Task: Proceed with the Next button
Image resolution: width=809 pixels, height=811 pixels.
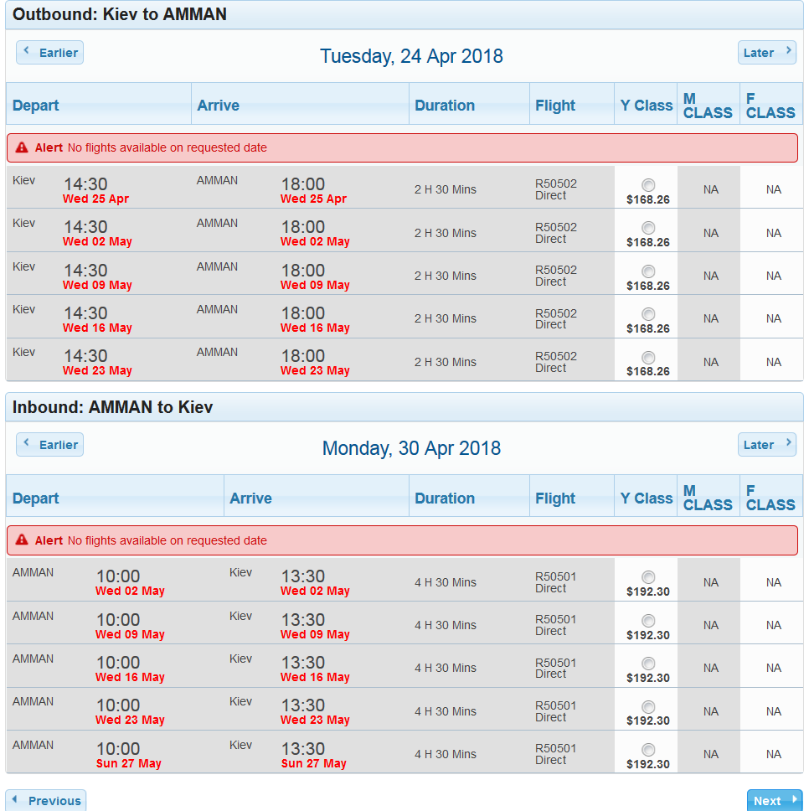Action: tap(774, 800)
